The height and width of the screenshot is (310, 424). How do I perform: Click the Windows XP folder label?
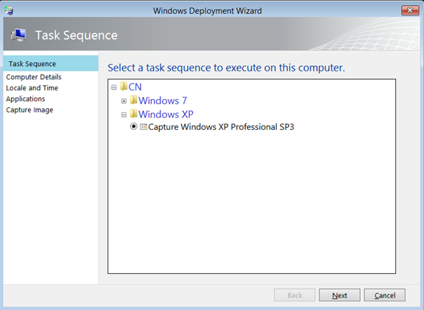pos(166,114)
